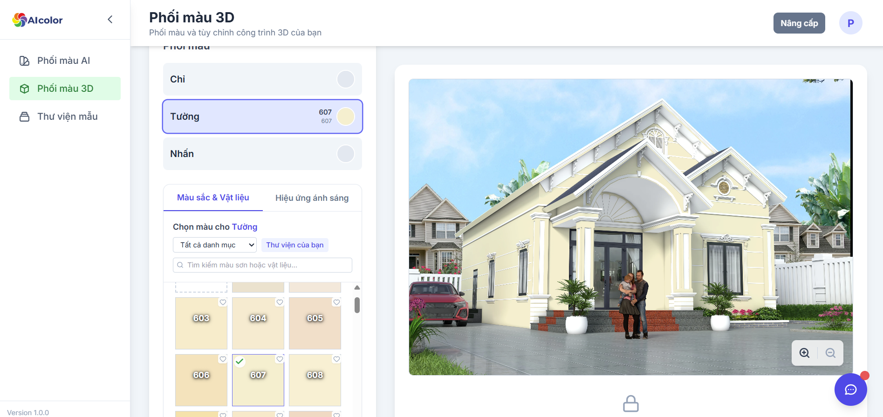Click Thư viện của bạn button
Screen dimensions: 883x417
tap(295, 245)
